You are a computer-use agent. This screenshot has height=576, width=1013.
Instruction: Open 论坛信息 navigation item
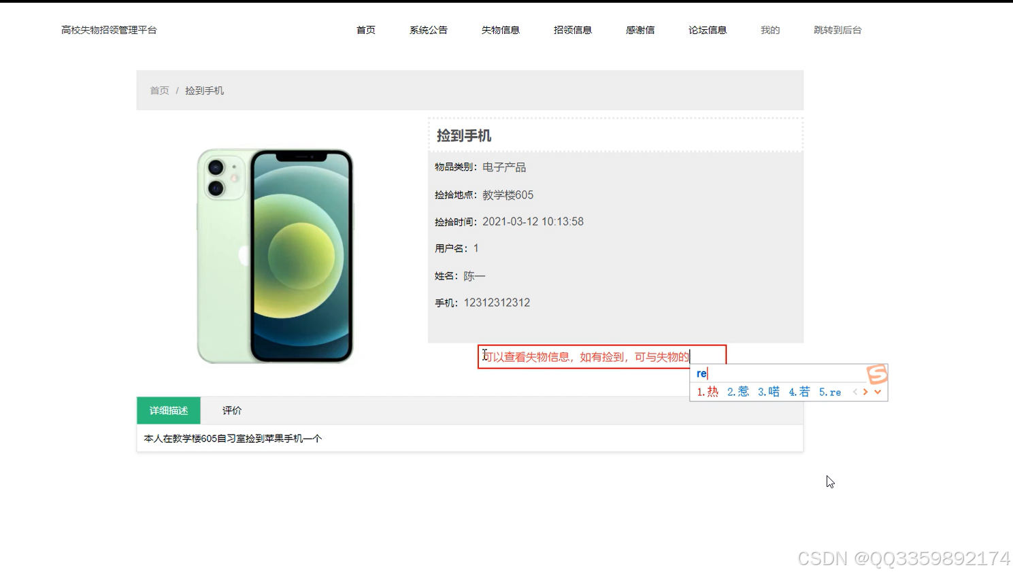point(708,30)
